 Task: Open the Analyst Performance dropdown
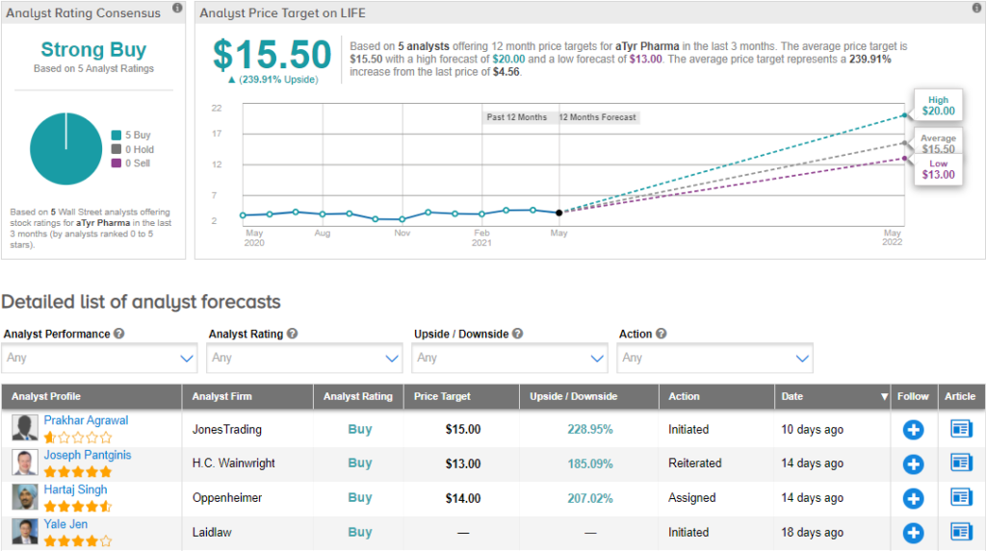coord(99,358)
